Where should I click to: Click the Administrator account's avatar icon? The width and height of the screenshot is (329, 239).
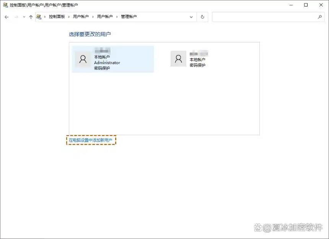83,59
